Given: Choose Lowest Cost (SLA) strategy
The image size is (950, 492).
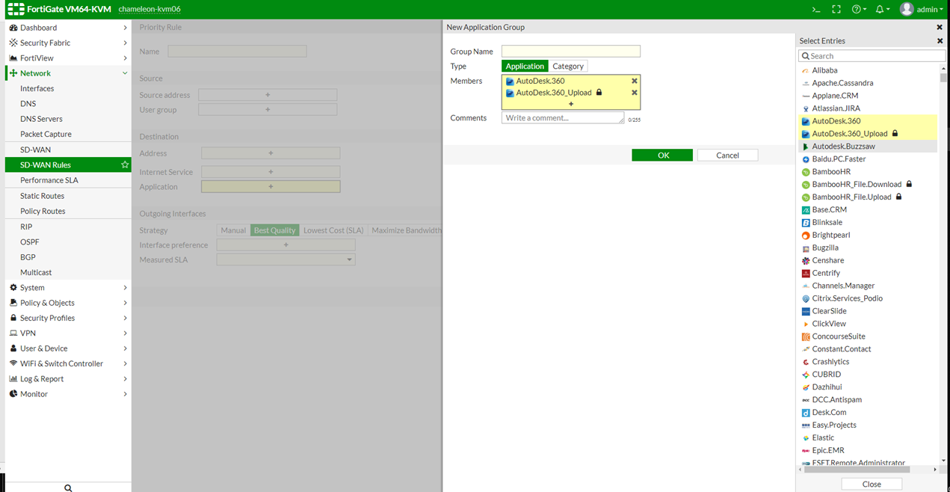Looking at the screenshot, I should click(x=333, y=230).
